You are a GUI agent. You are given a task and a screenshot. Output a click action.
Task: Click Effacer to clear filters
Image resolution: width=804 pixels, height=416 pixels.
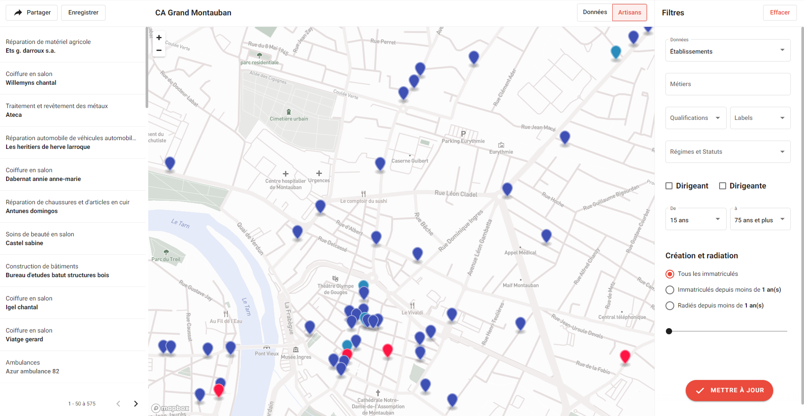[780, 12]
